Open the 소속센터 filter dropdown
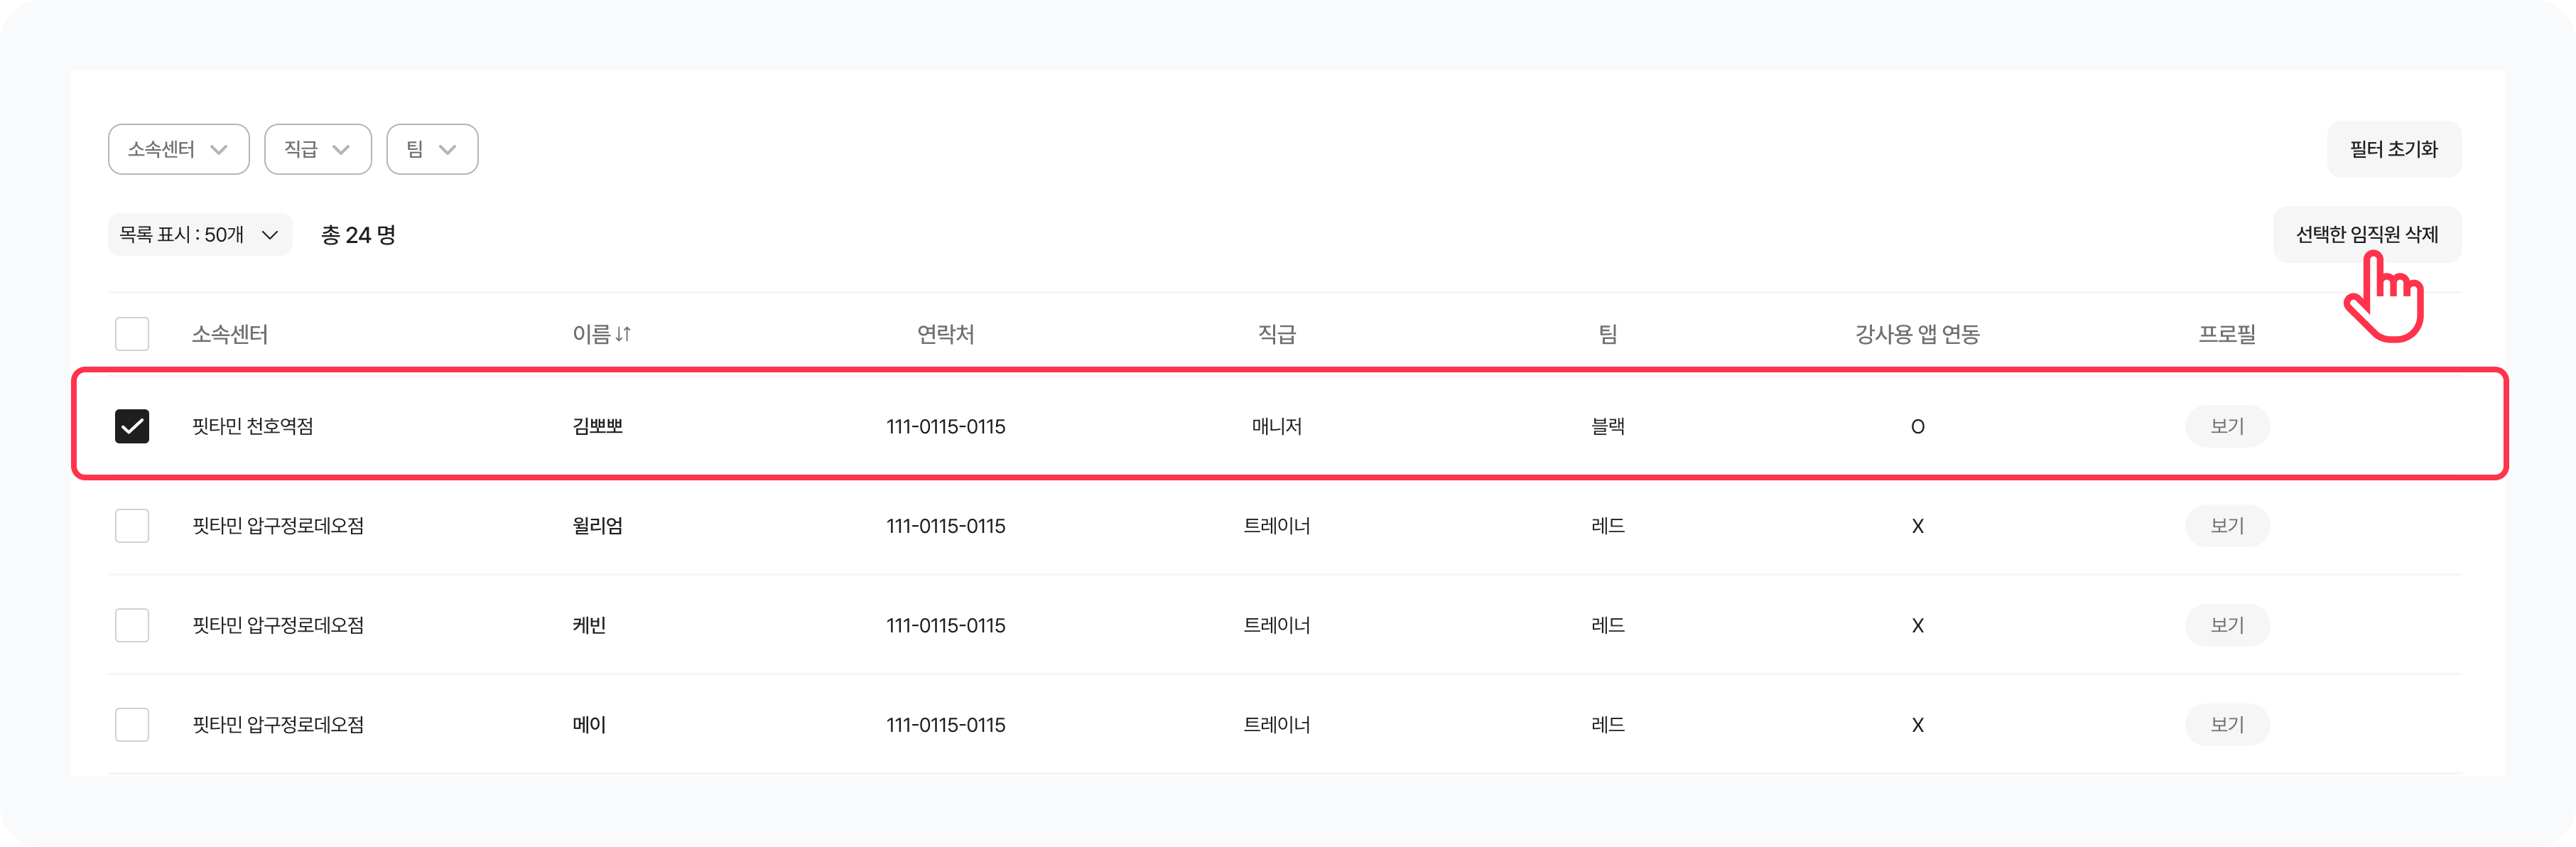 tap(178, 149)
